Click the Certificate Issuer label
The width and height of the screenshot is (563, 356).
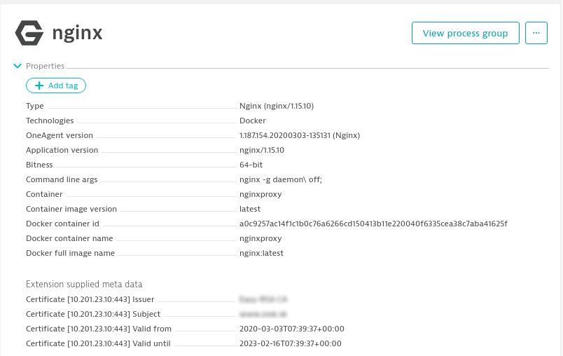(90, 299)
